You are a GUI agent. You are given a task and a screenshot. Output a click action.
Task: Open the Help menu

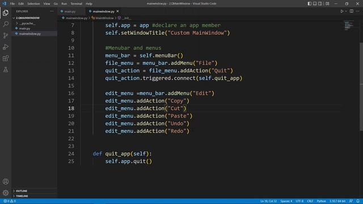89,4
